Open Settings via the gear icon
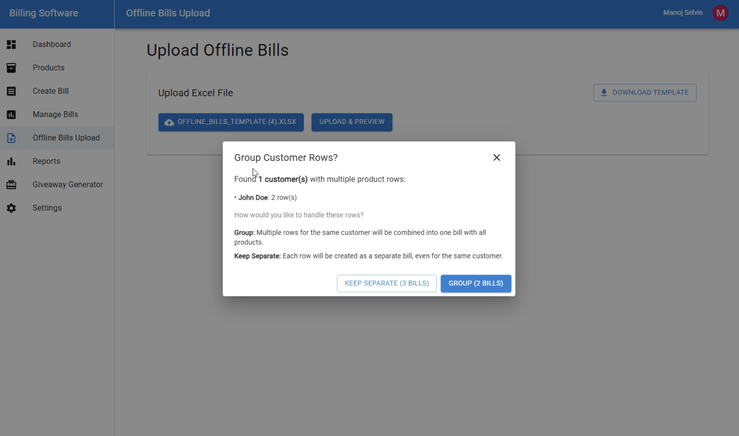The width and height of the screenshot is (739, 436). [11, 208]
